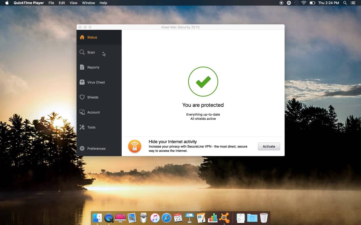This screenshot has width=361, height=225.
Task: Stop the screen recording from the menu bar
Action: pyautogui.click(x=281, y=3)
